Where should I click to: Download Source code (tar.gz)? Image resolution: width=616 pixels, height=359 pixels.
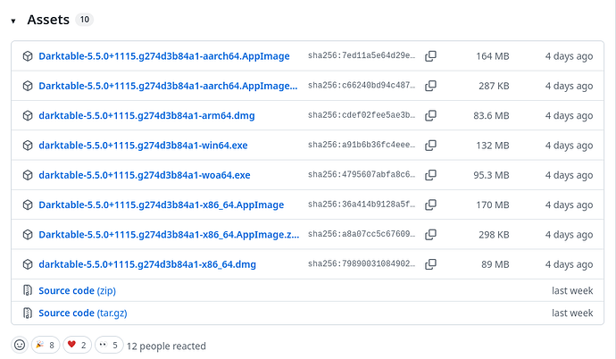point(83,313)
